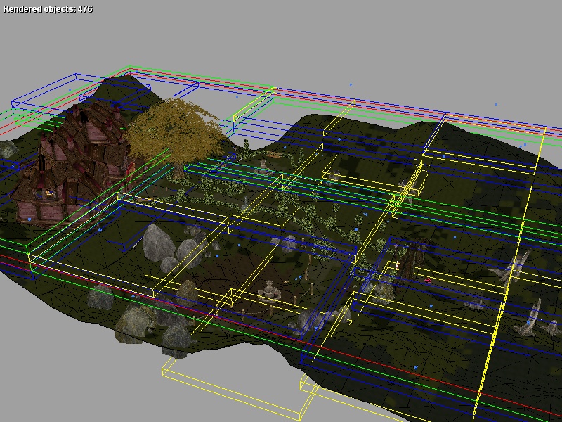Pick the small white figure beside the dead tree
The width and height of the screenshot is (562, 422).
398,265
